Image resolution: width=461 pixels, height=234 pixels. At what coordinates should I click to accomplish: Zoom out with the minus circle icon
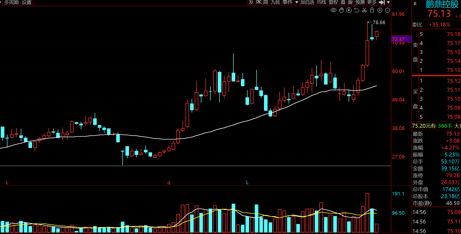[388, 10]
